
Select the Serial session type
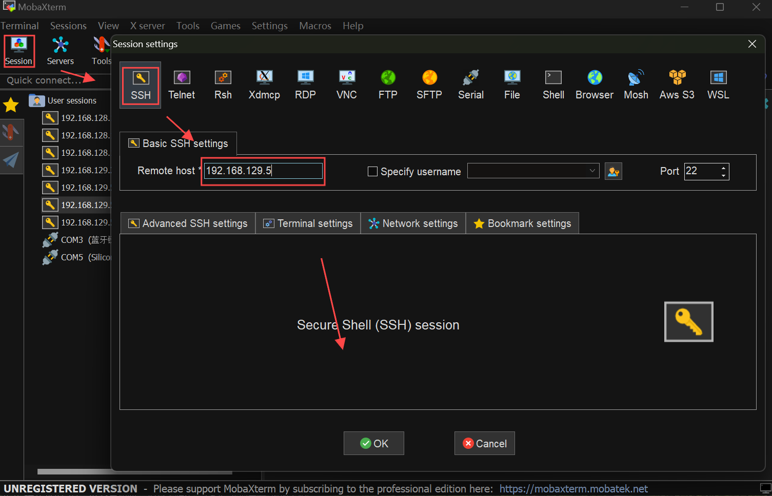click(471, 85)
